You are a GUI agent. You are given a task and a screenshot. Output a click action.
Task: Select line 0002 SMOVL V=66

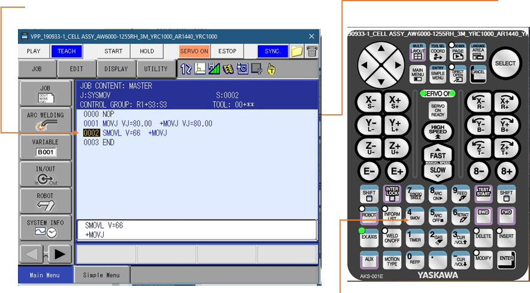pyautogui.click(x=125, y=133)
